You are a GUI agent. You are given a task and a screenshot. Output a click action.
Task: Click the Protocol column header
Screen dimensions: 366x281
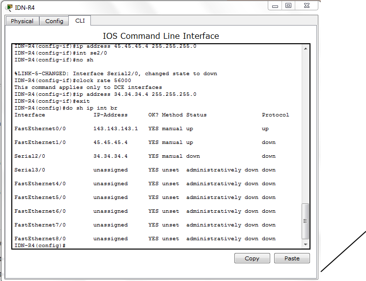click(276, 115)
